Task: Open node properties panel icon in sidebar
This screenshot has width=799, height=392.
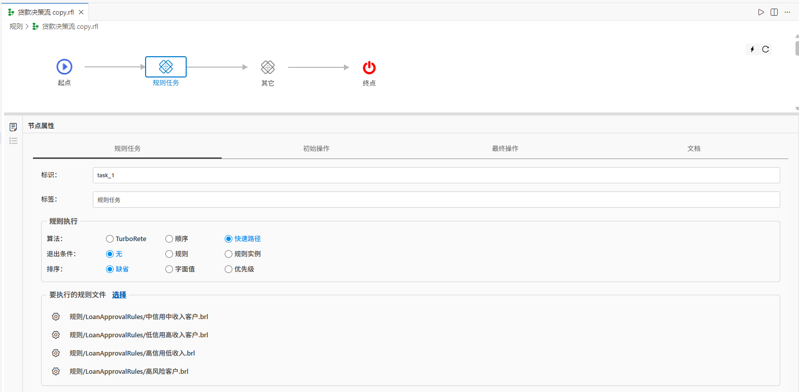Action: 13,127
